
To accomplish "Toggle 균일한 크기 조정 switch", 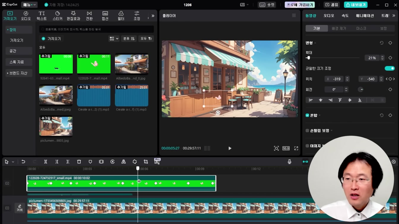I will pos(389,68).
